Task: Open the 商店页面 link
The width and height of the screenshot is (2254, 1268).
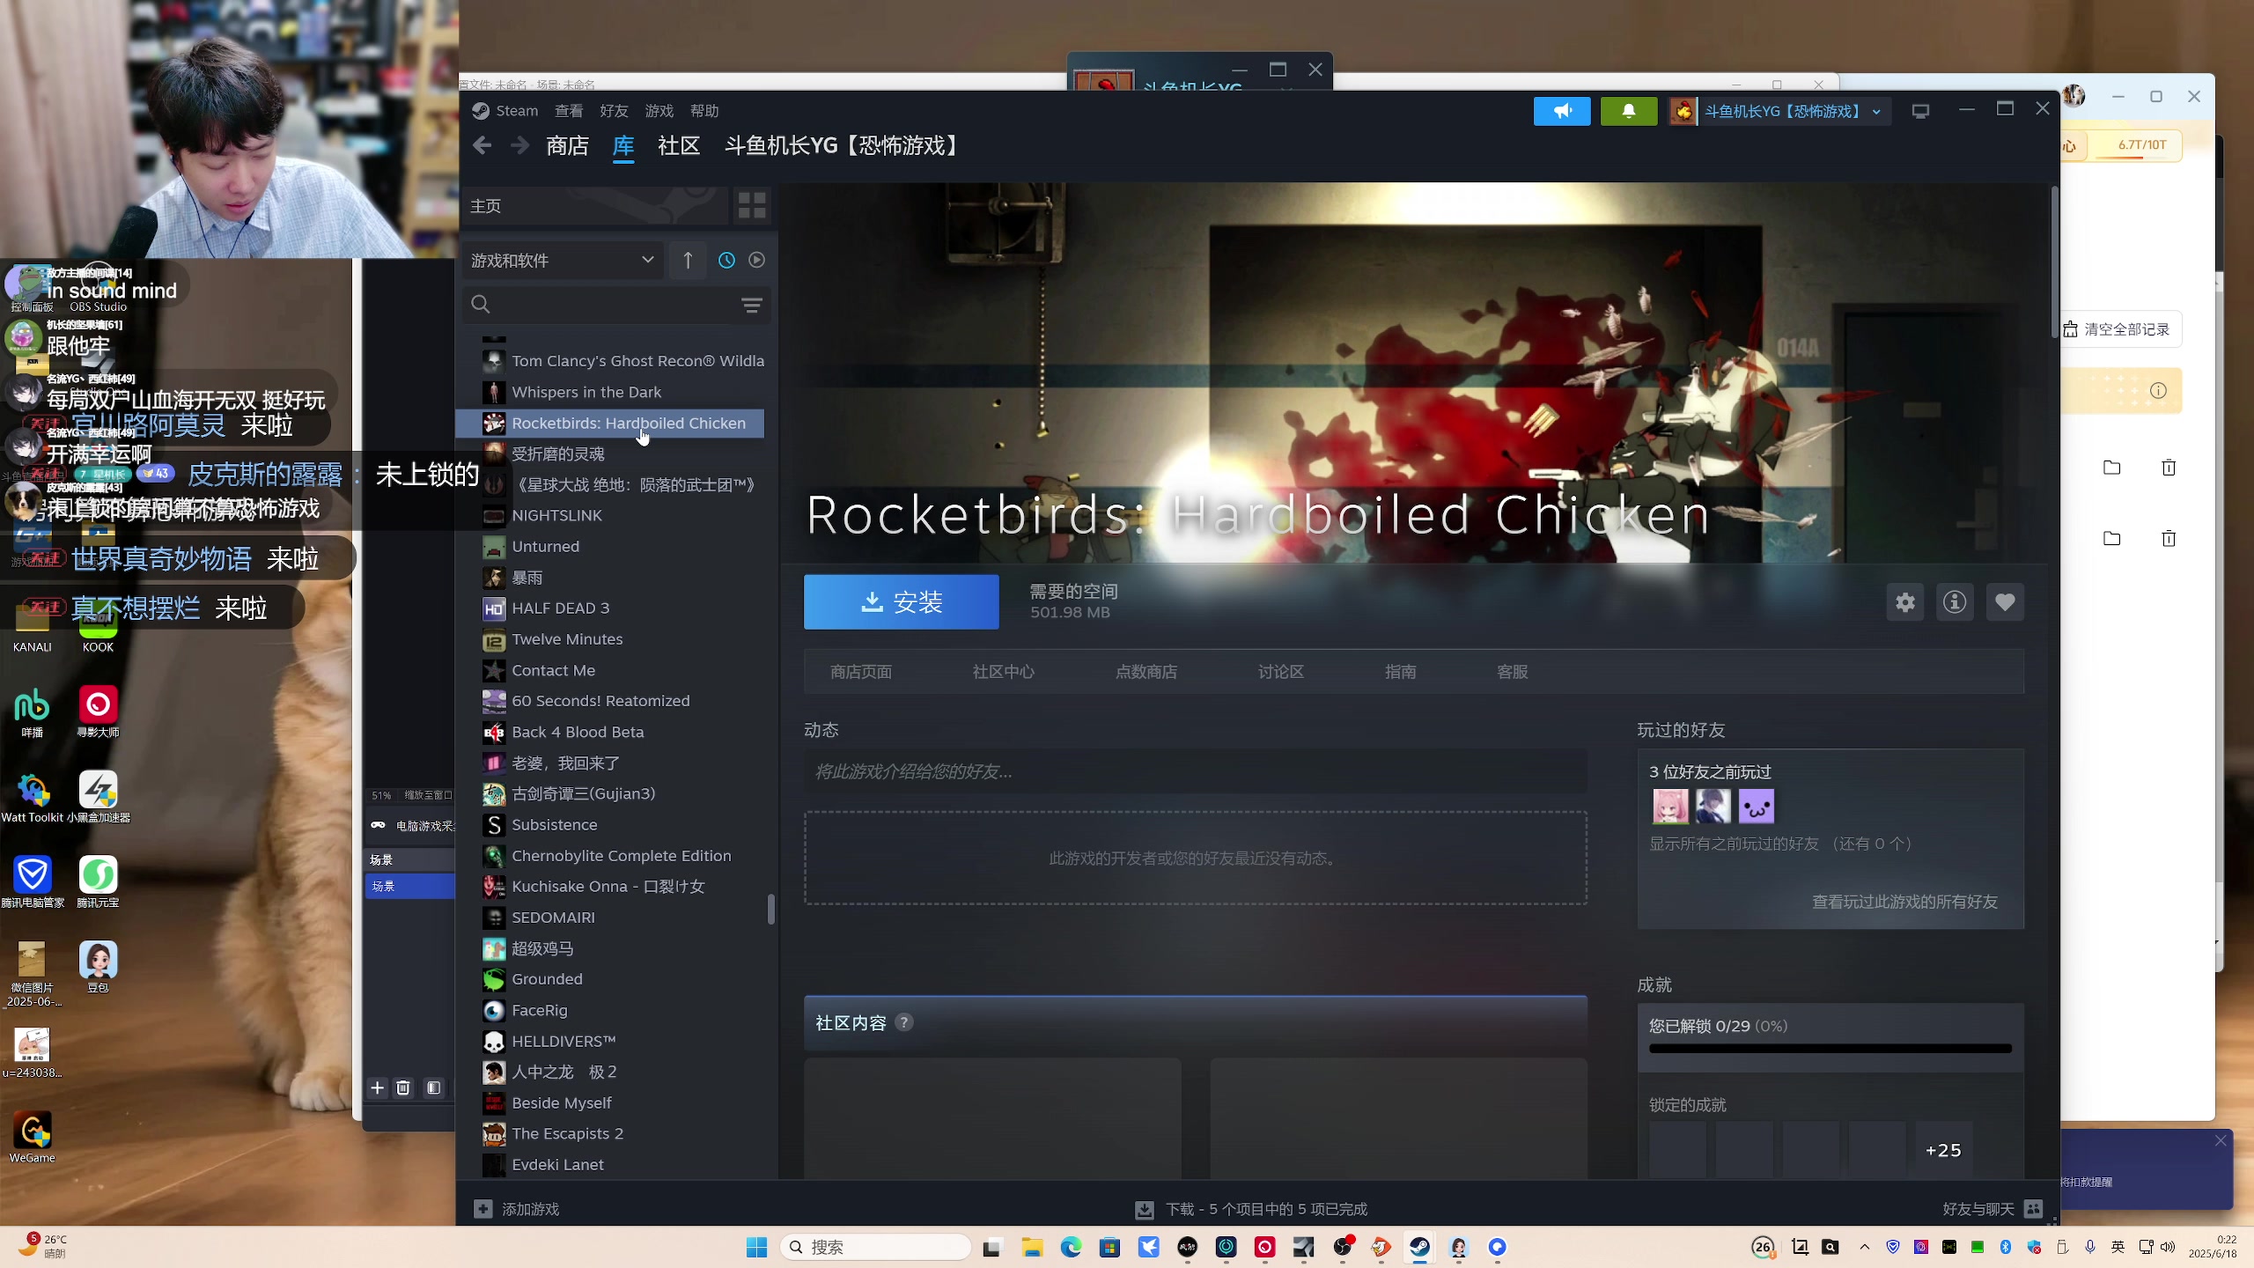Action: click(860, 672)
